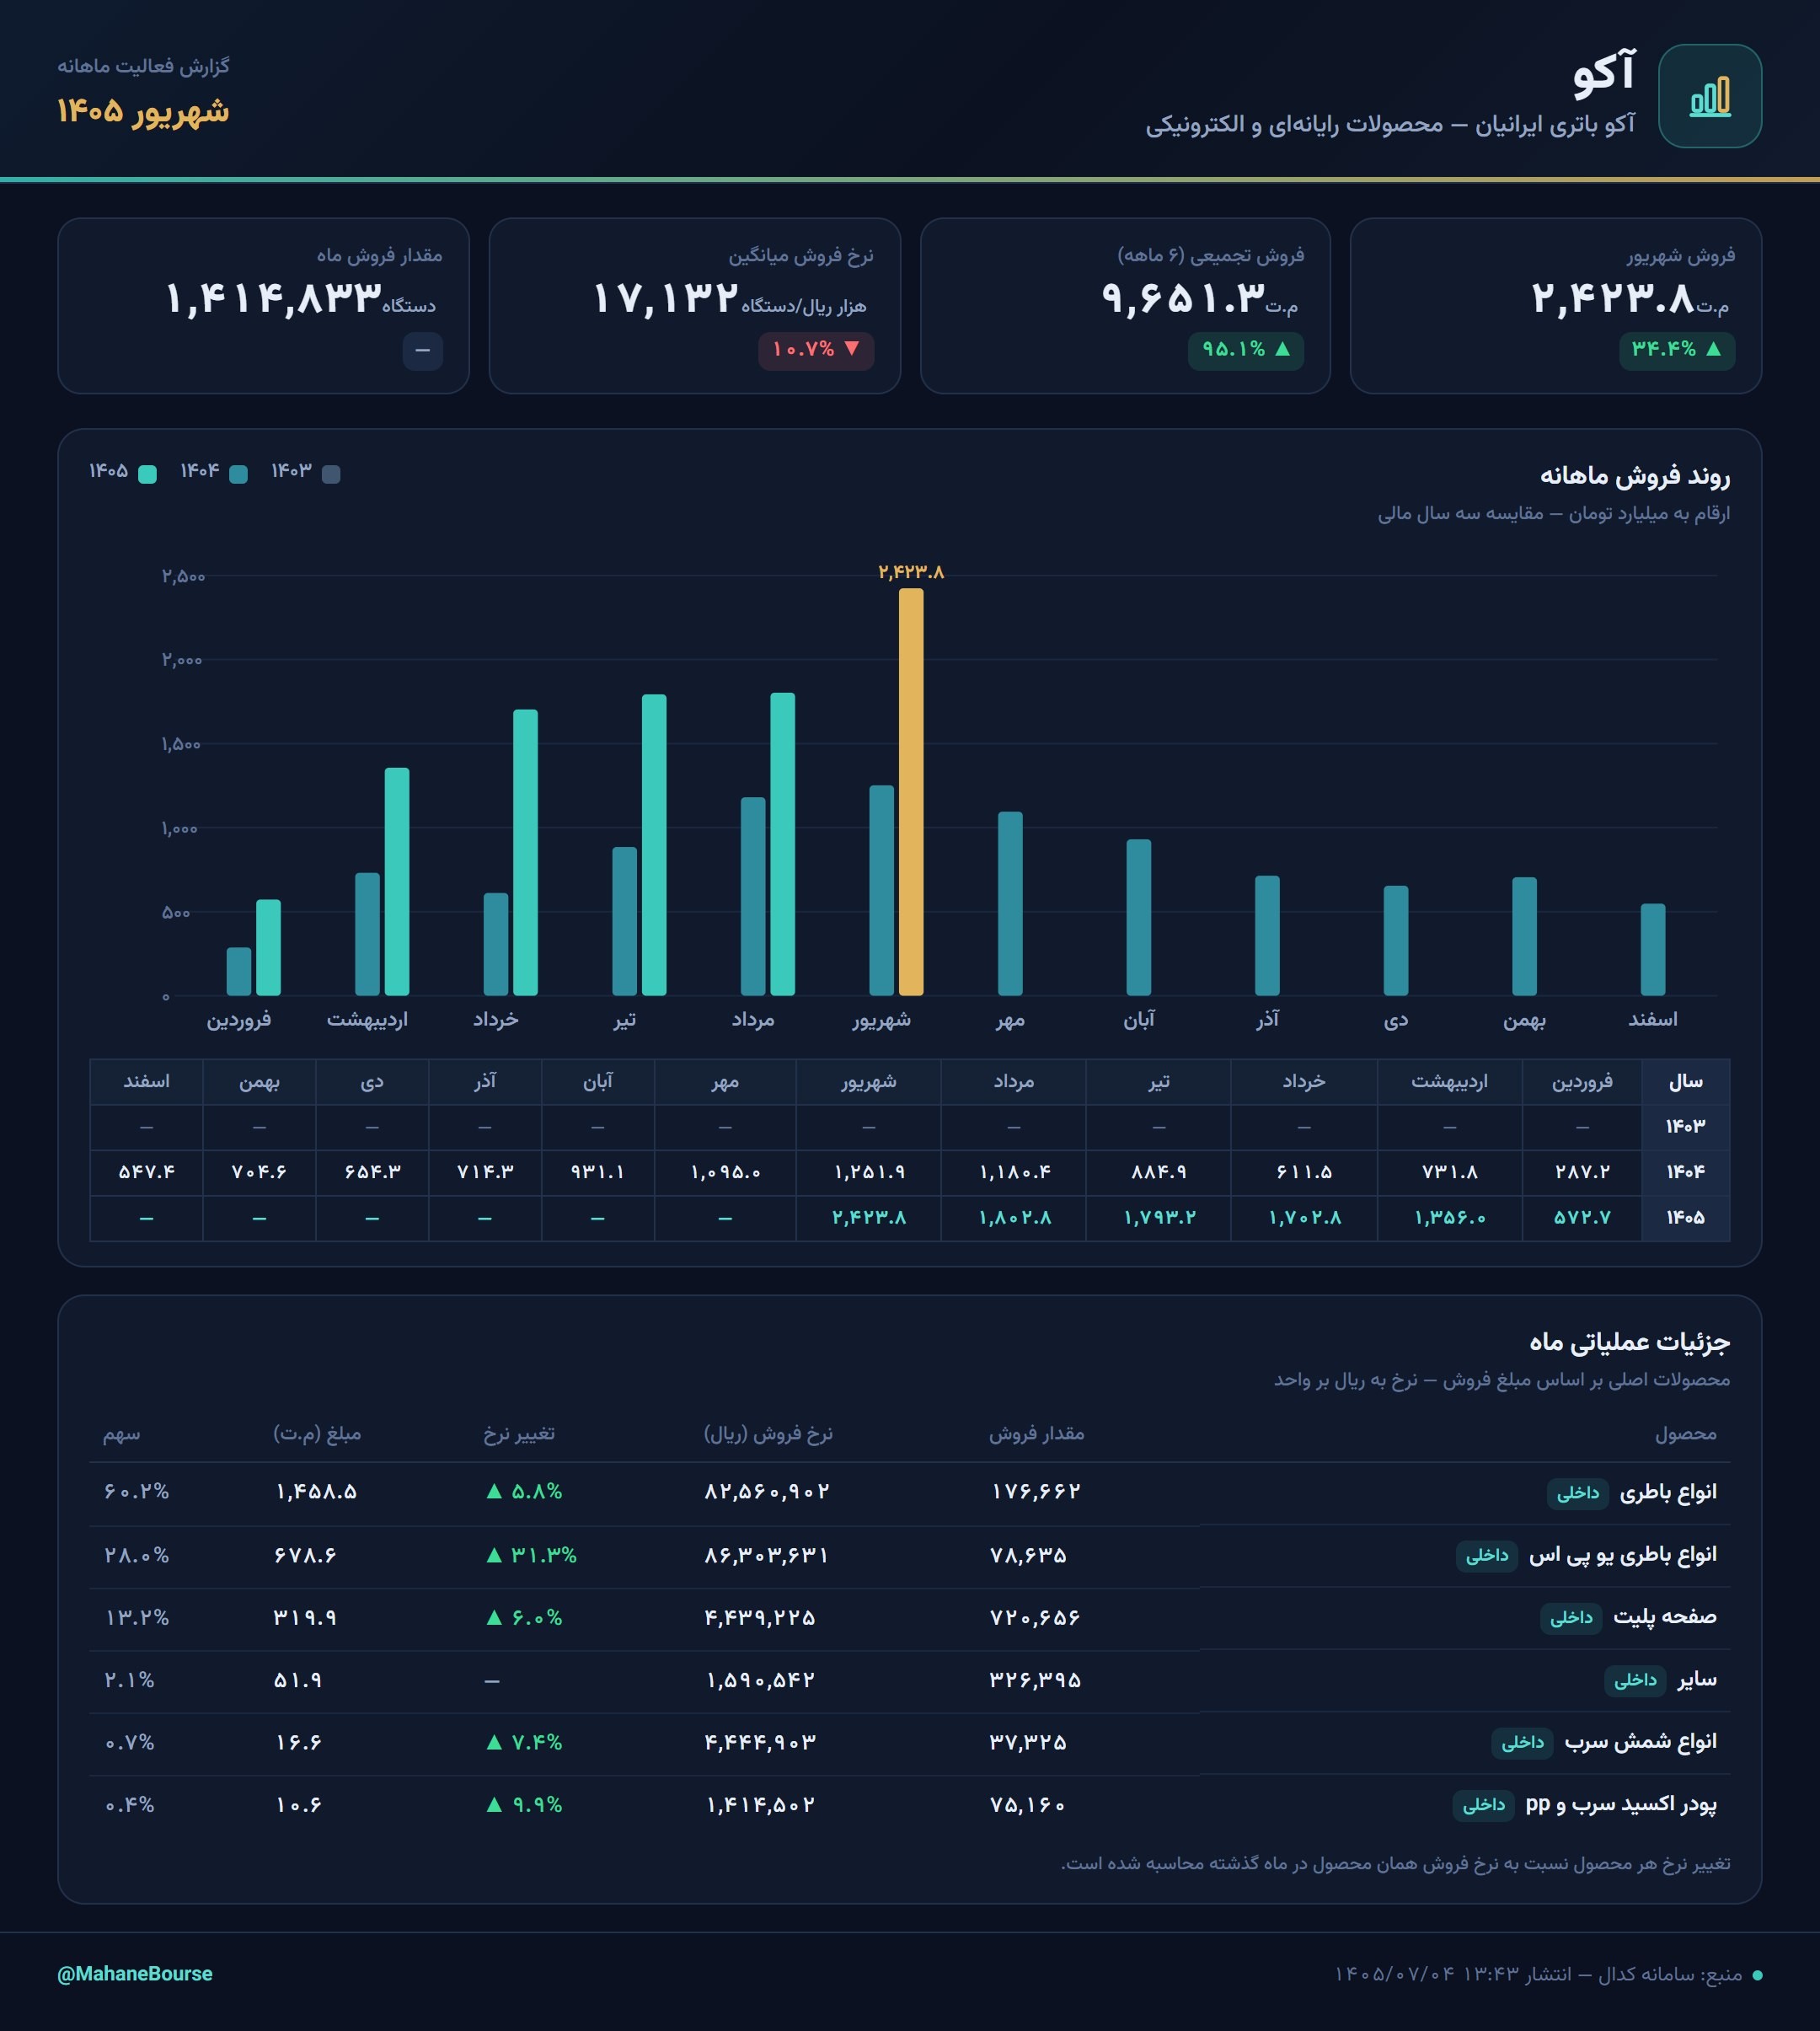Image resolution: width=1820 pixels, height=2031 pixels.
Task: Click the 1404 legend color swatch
Action: [238, 474]
